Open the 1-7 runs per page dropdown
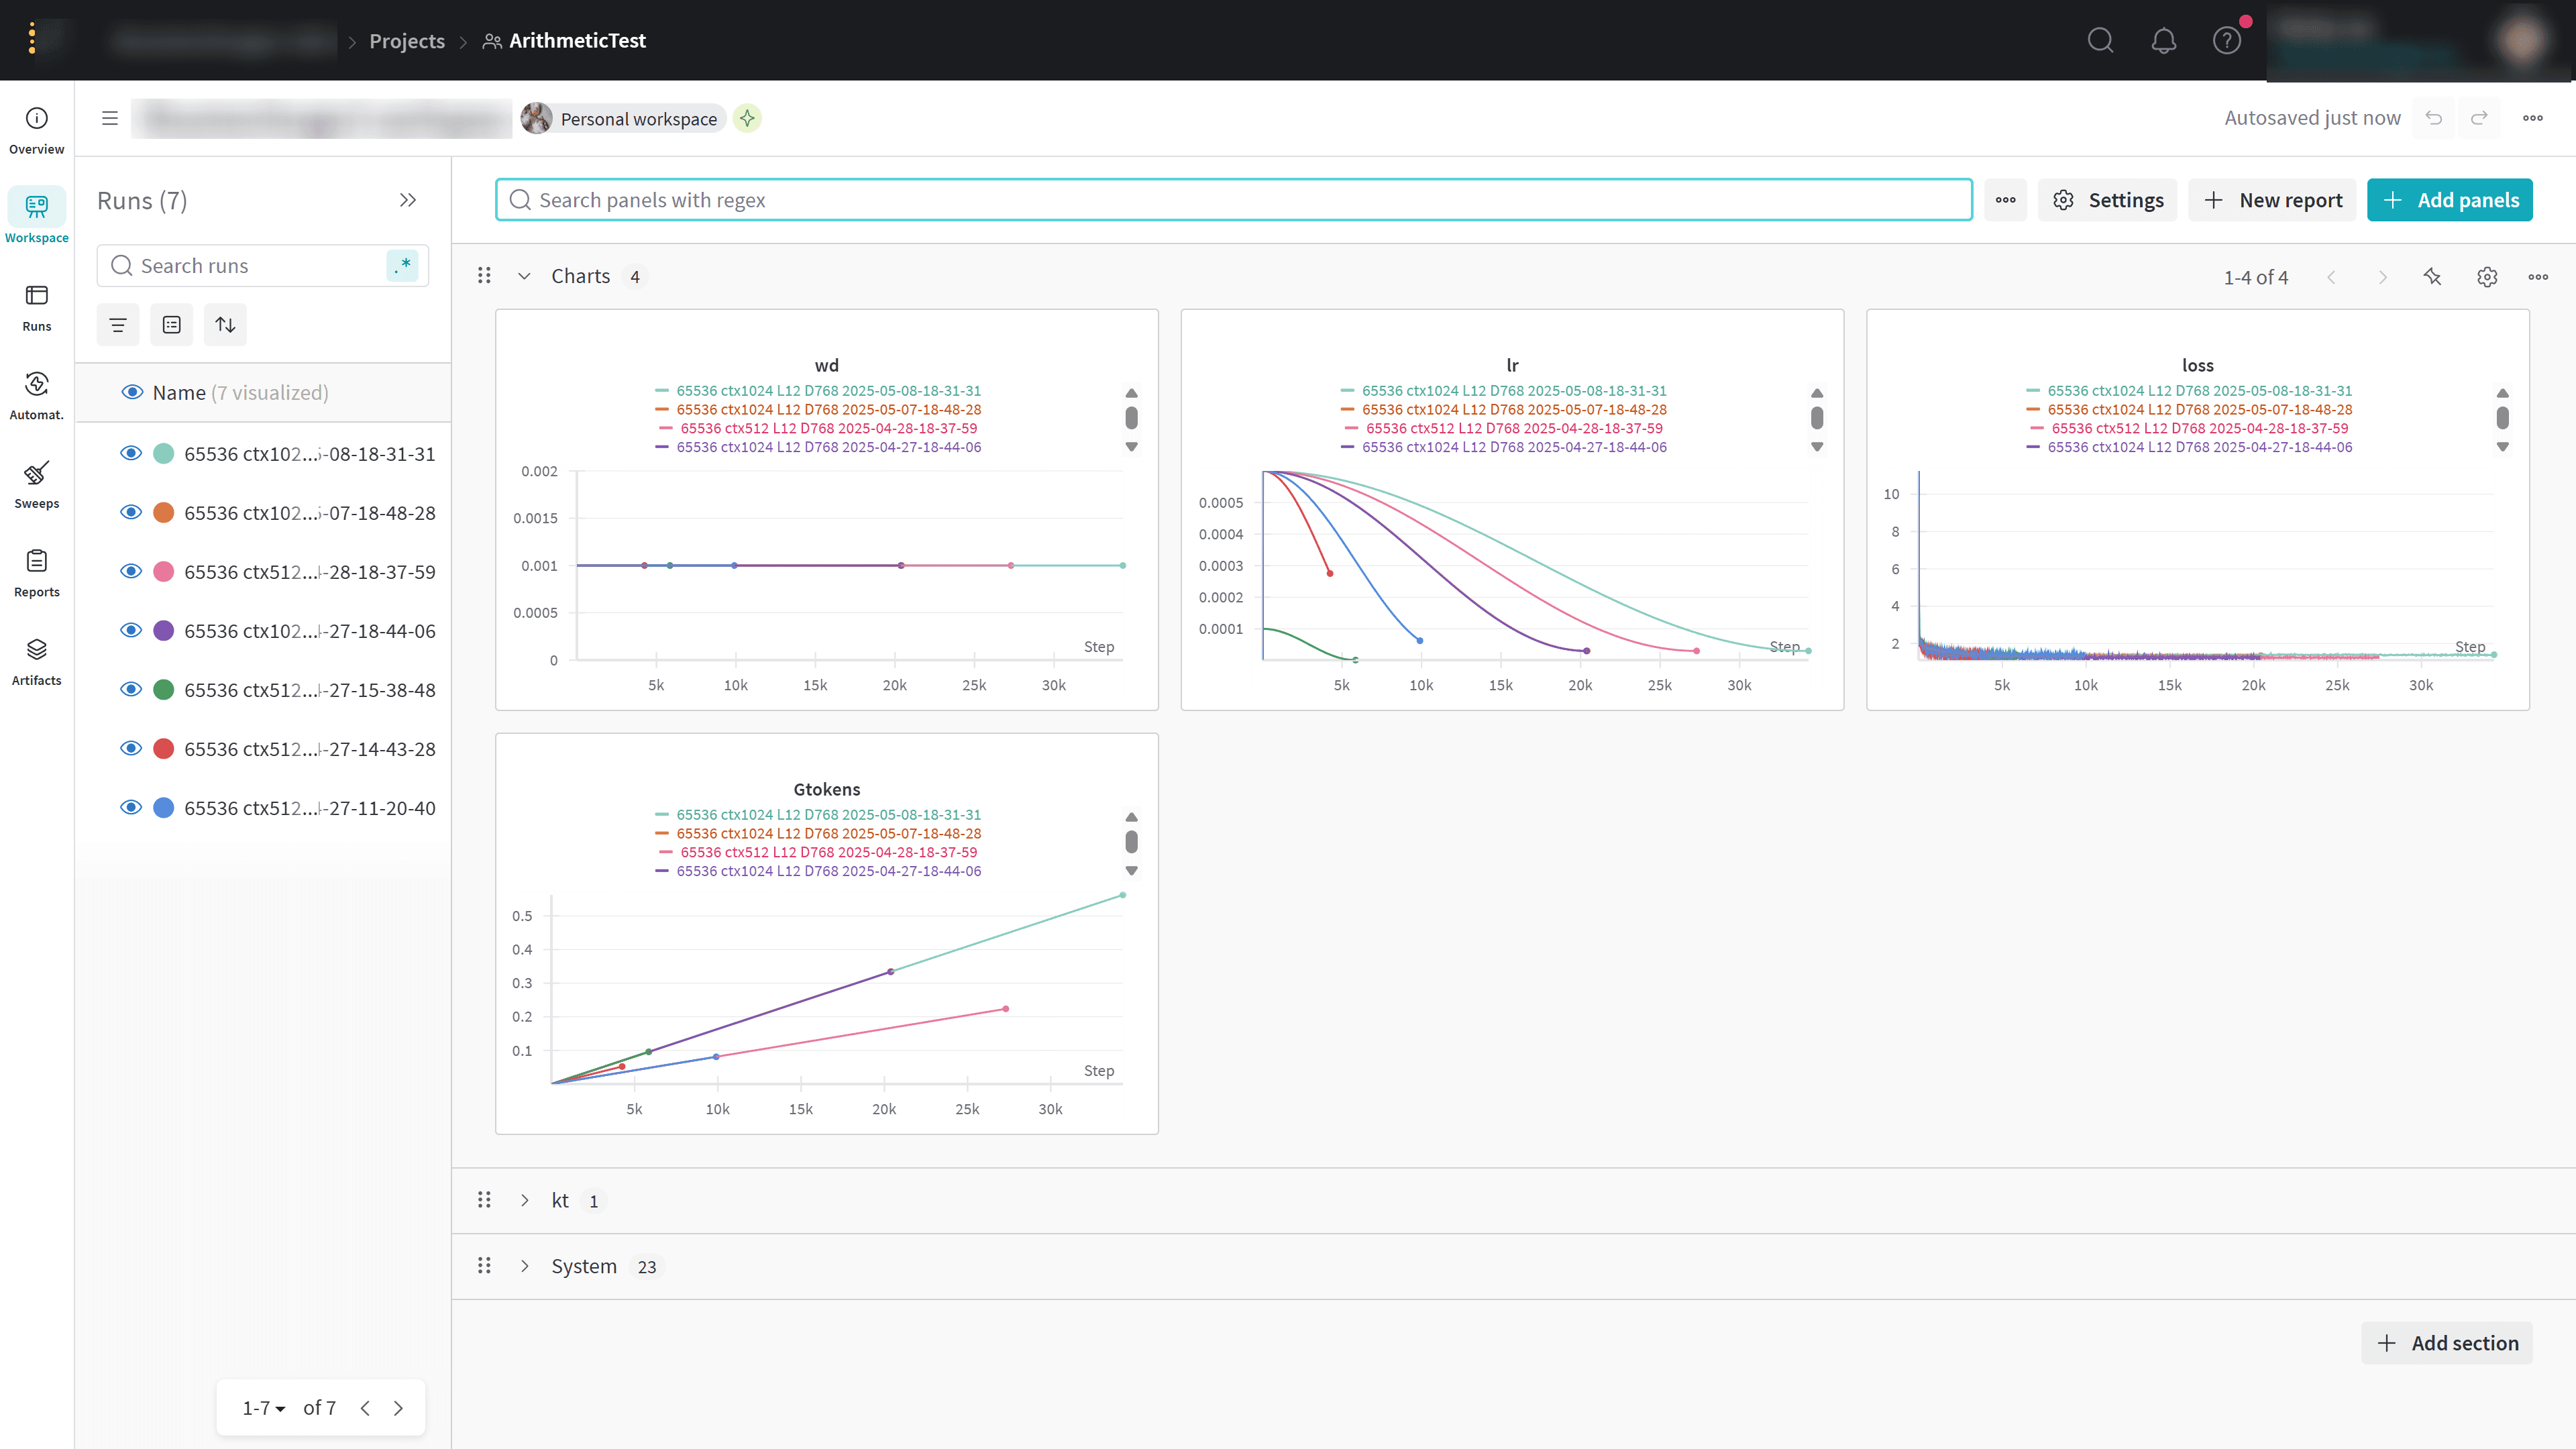This screenshot has height=1449, width=2576. pos(264,1408)
